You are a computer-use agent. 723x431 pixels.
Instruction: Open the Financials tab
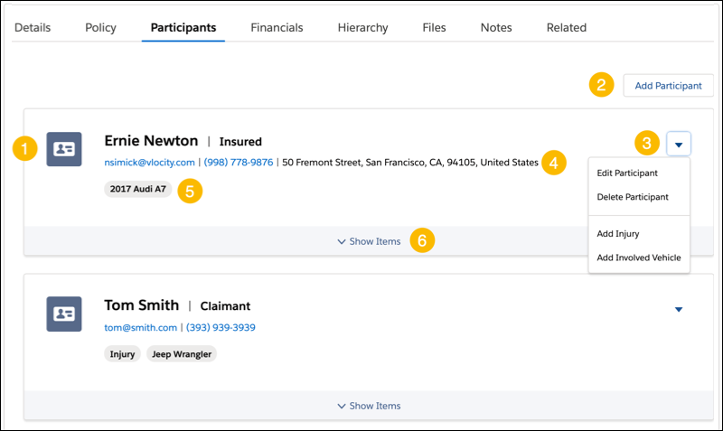(x=277, y=28)
